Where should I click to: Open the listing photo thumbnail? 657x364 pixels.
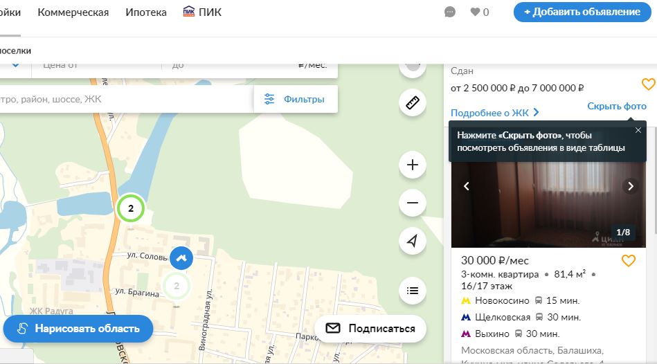(548, 205)
